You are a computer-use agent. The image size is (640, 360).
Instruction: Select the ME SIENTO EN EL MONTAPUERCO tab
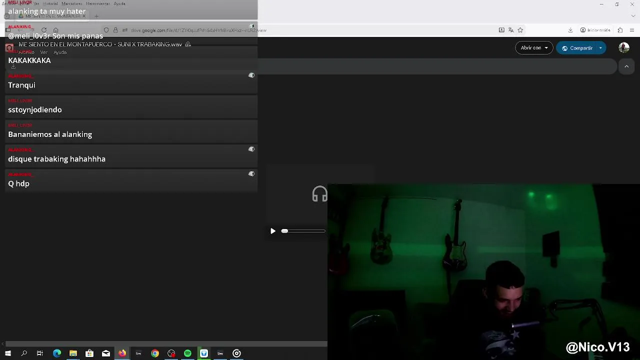click(x=52, y=16)
